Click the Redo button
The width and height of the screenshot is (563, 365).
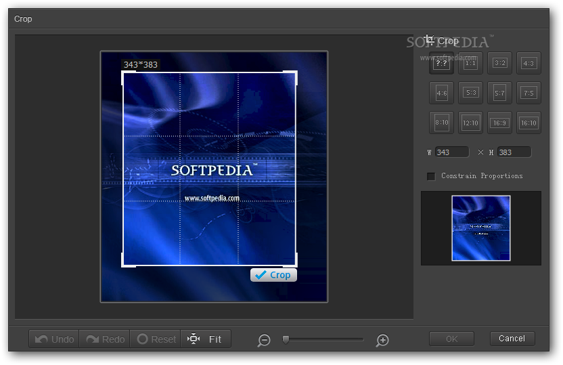click(104, 339)
